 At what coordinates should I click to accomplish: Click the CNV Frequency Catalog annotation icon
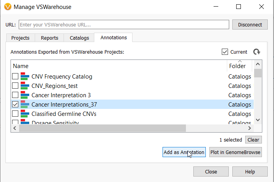[25, 76]
